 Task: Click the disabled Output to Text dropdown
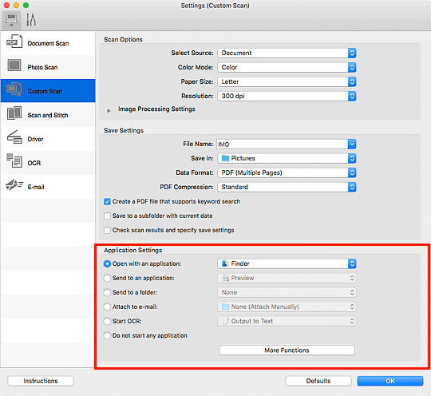click(287, 321)
